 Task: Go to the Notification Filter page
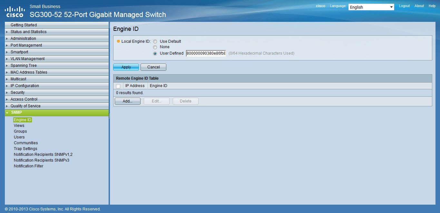click(28, 166)
